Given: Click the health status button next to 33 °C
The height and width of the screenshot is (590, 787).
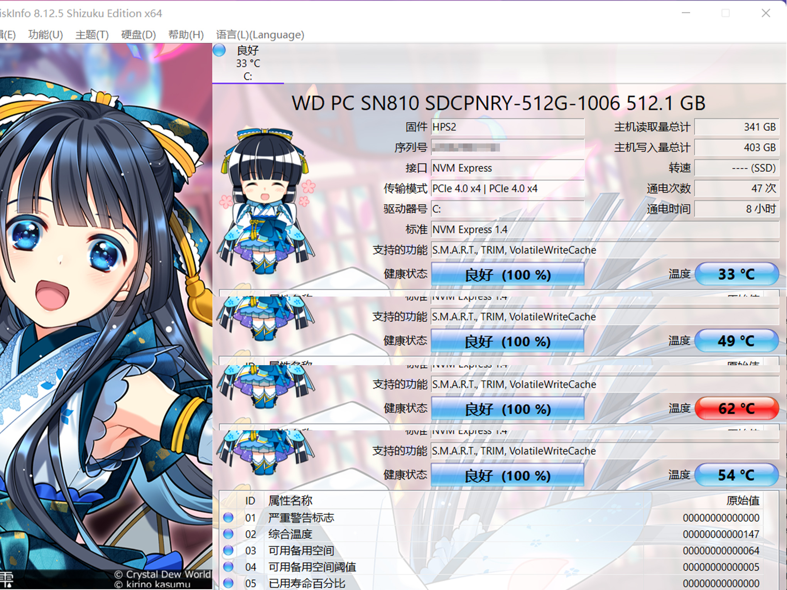Looking at the screenshot, I should (508, 275).
